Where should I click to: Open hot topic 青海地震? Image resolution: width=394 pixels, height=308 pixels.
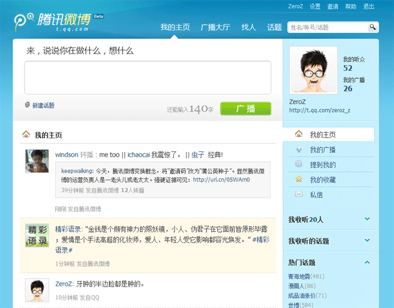(x=299, y=277)
